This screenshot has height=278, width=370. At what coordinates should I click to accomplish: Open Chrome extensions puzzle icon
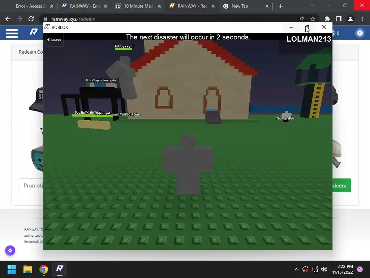click(x=327, y=19)
